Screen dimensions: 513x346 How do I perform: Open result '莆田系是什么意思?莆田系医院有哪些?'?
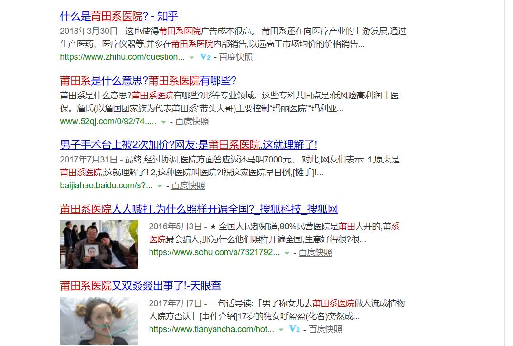[148, 80]
